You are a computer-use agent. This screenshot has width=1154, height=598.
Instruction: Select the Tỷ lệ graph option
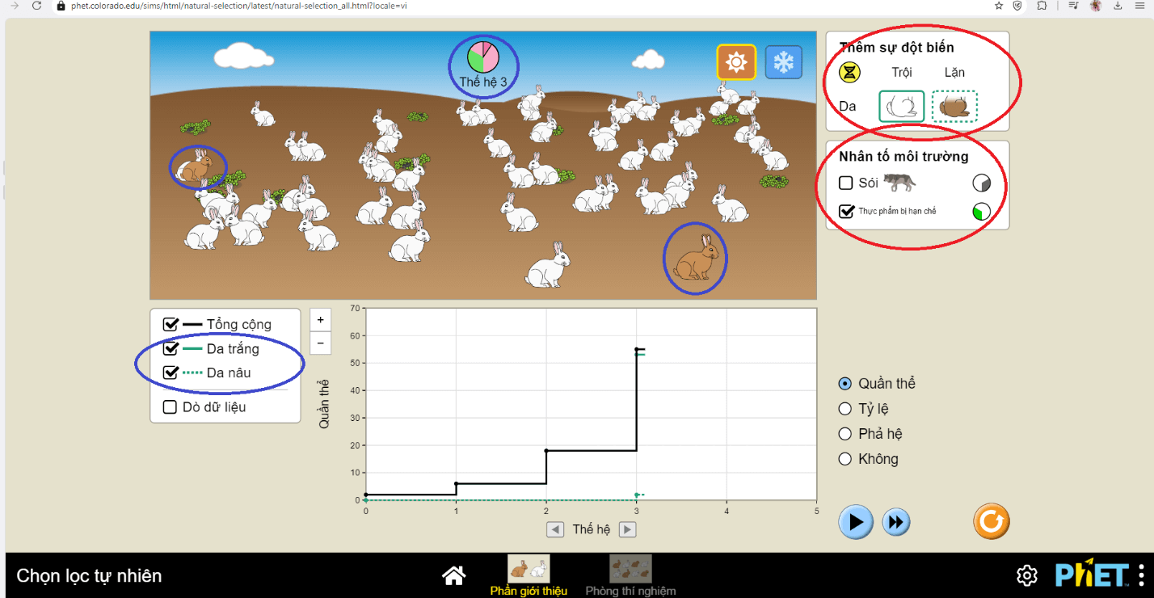pyautogui.click(x=845, y=409)
